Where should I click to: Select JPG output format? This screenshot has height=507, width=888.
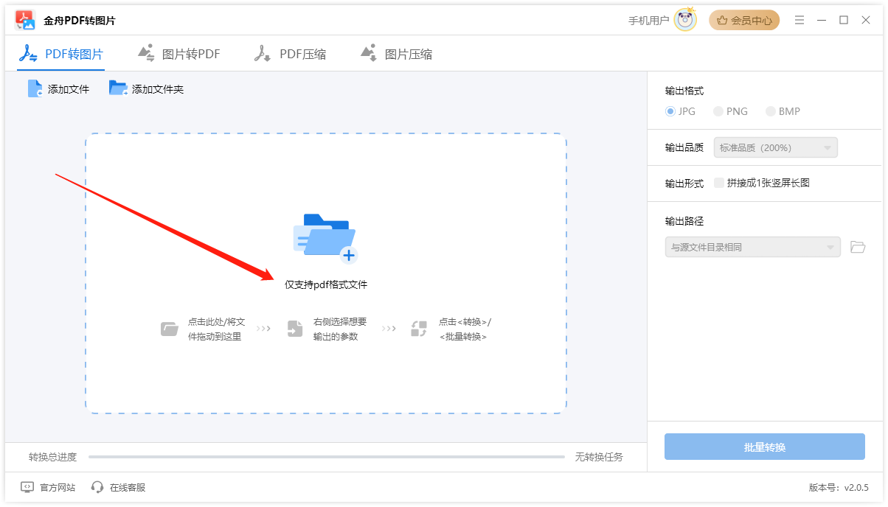670,111
